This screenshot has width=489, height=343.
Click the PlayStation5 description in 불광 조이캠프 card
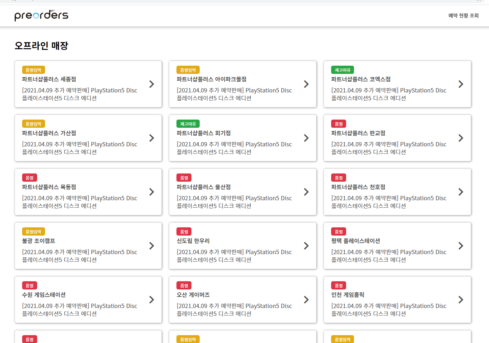pyautogui.click(x=80, y=256)
